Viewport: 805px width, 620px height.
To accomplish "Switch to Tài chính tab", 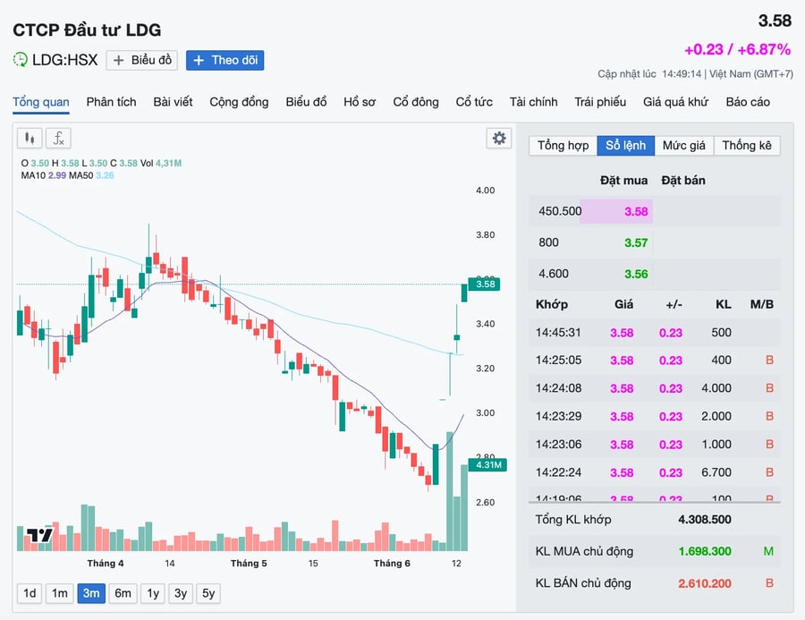I will click(533, 102).
